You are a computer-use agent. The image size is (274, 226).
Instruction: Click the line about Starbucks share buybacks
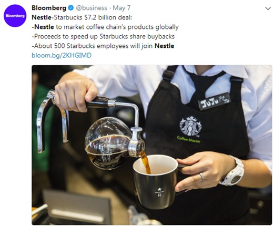103,36
